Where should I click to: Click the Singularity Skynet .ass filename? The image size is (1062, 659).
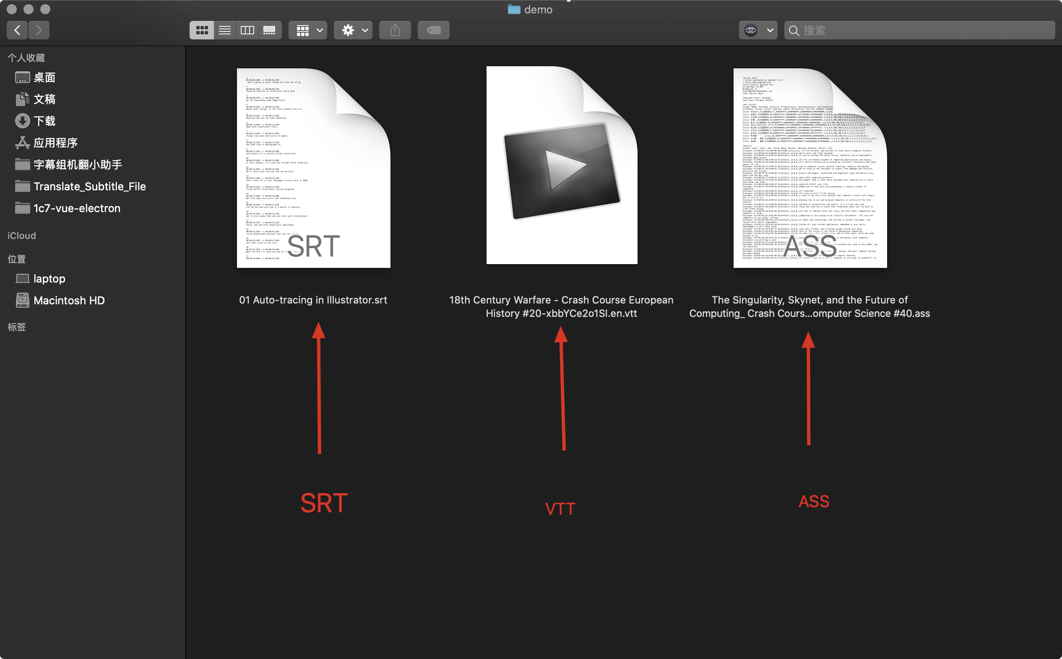[x=809, y=306]
